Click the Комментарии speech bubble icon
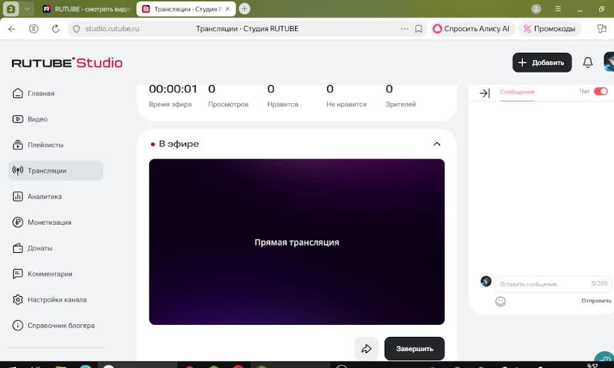This screenshot has width=614, height=368. (x=17, y=274)
